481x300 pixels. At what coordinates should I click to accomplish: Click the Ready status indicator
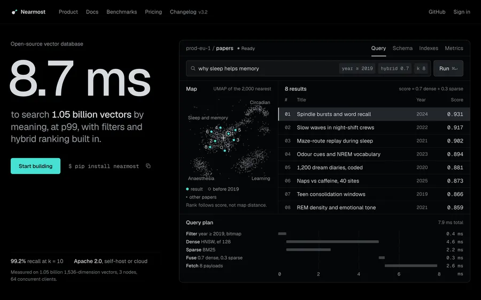(246, 49)
